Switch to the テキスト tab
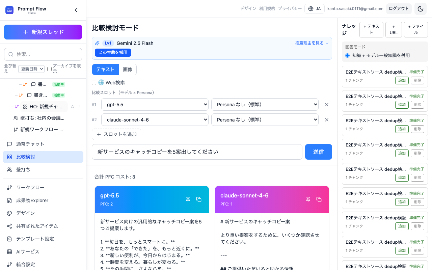This screenshot has height=270, width=432. (105, 70)
